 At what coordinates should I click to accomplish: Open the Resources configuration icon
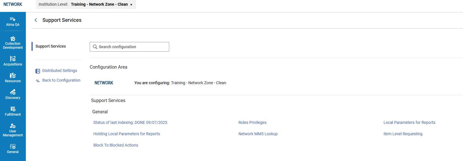coord(13,78)
